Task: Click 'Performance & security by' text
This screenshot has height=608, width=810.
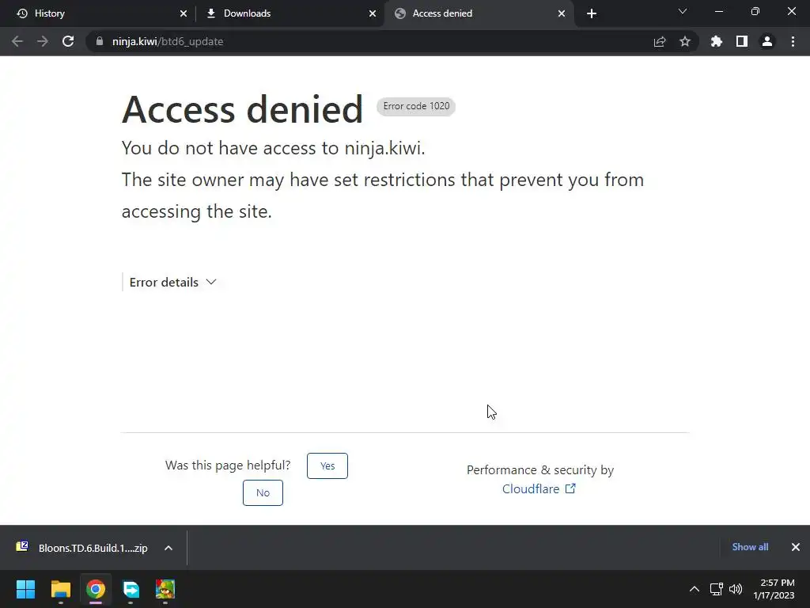Action: (x=540, y=470)
